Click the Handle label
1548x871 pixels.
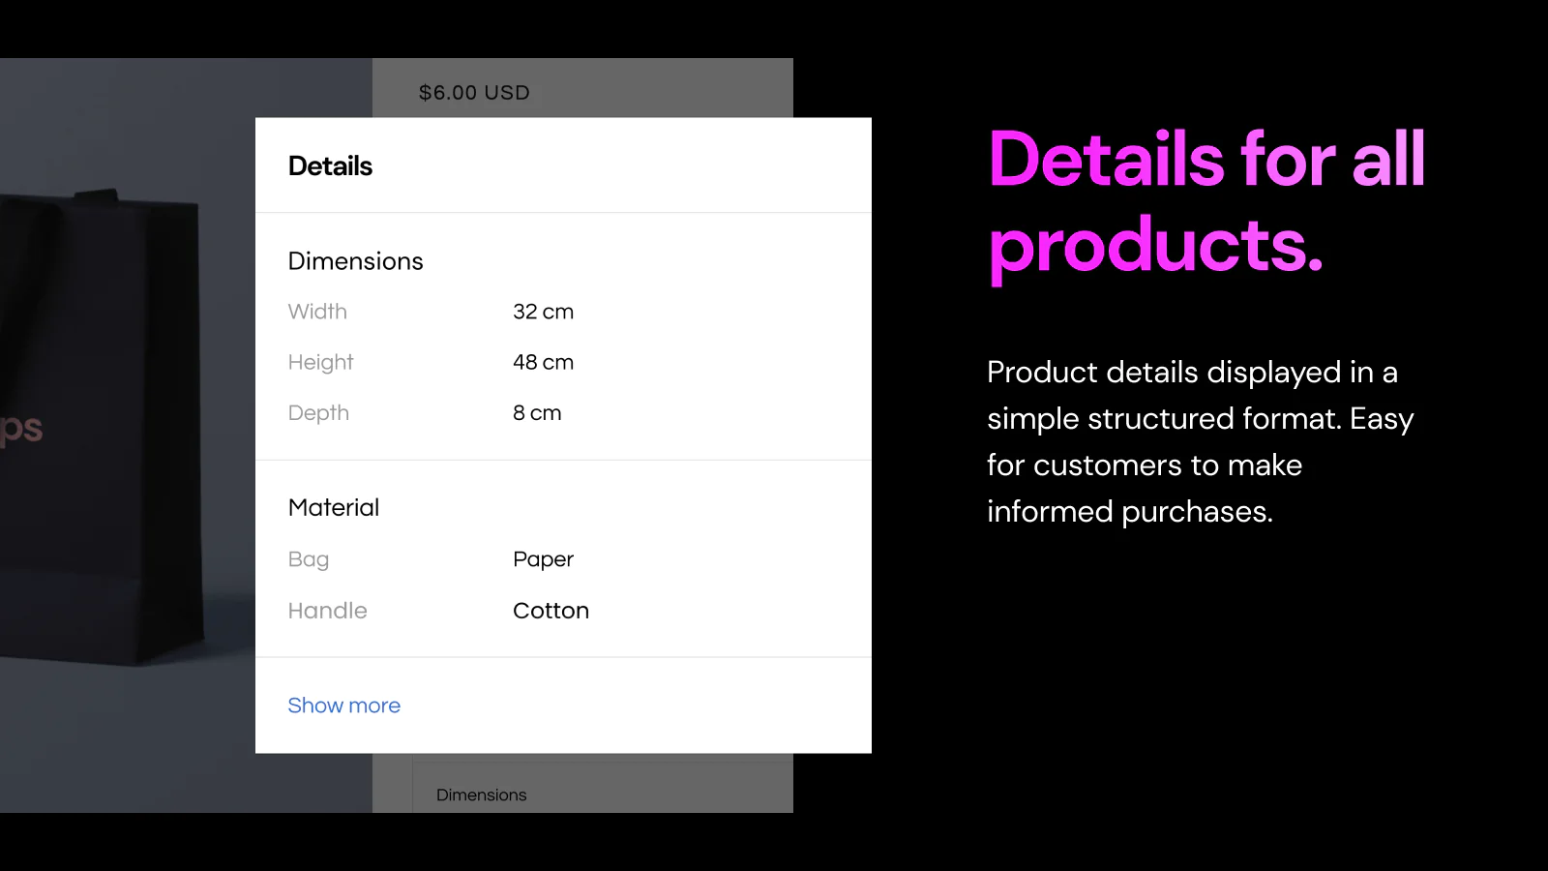click(x=327, y=611)
